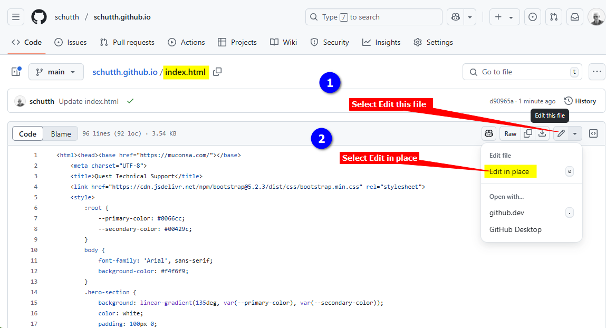Expand the file tree side panel
Image resolution: width=606 pixels, height=328 pixels.
pos(16,72)
